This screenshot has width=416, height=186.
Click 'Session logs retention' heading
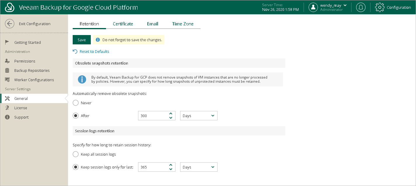coord(95,131)
